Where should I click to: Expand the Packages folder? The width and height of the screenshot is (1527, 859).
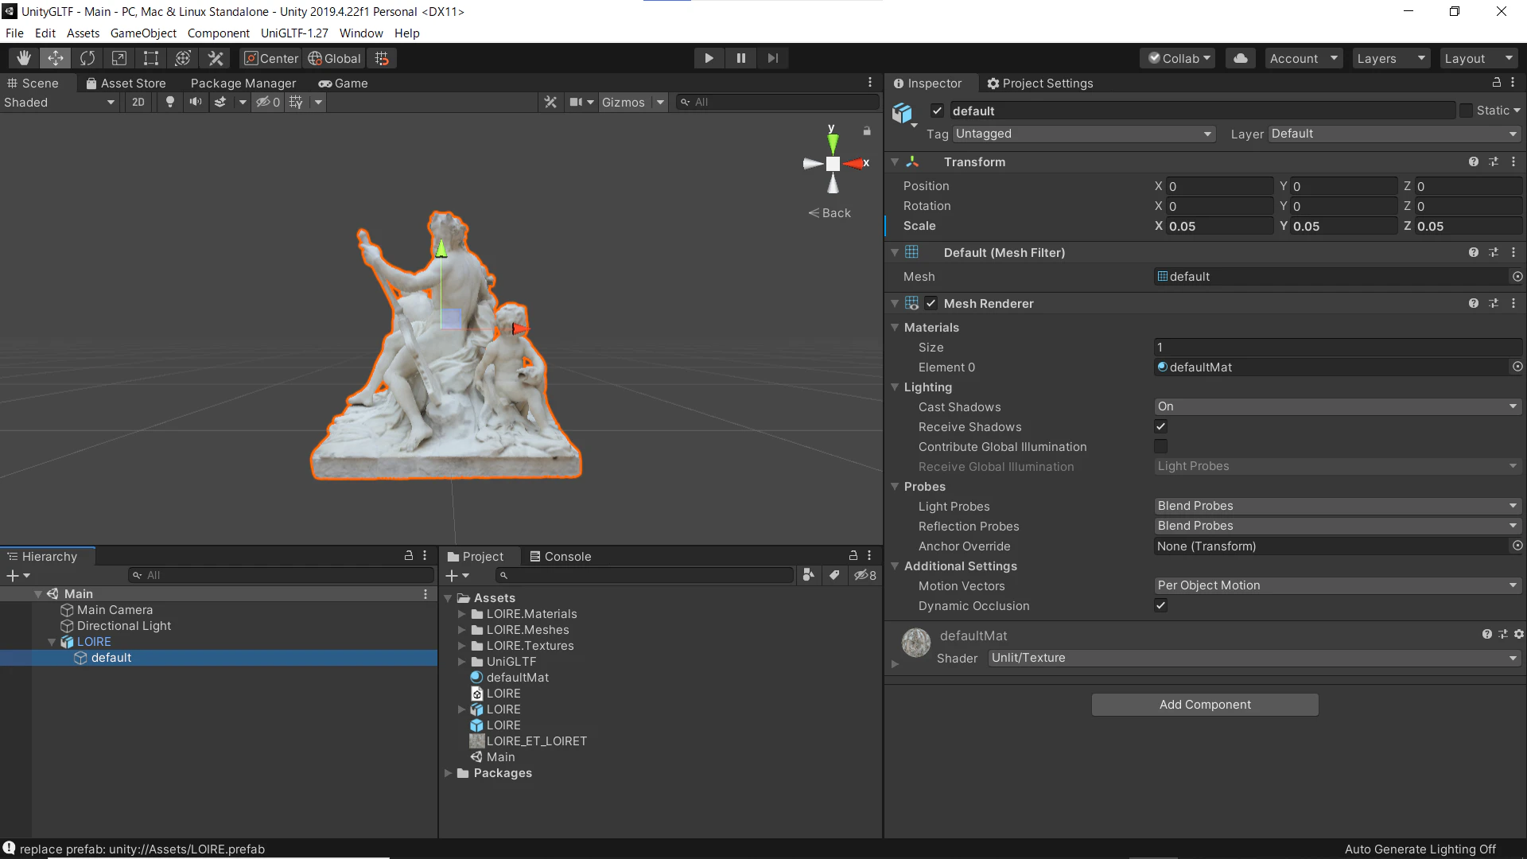448,773
